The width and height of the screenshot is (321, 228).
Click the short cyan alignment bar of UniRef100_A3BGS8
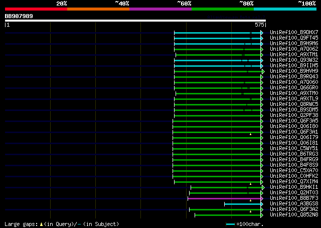tap(243, 204)
